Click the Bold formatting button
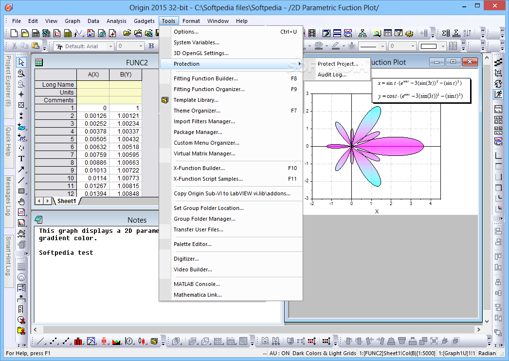This screenshot has width=509, height=361. click(x=151, y=46)
